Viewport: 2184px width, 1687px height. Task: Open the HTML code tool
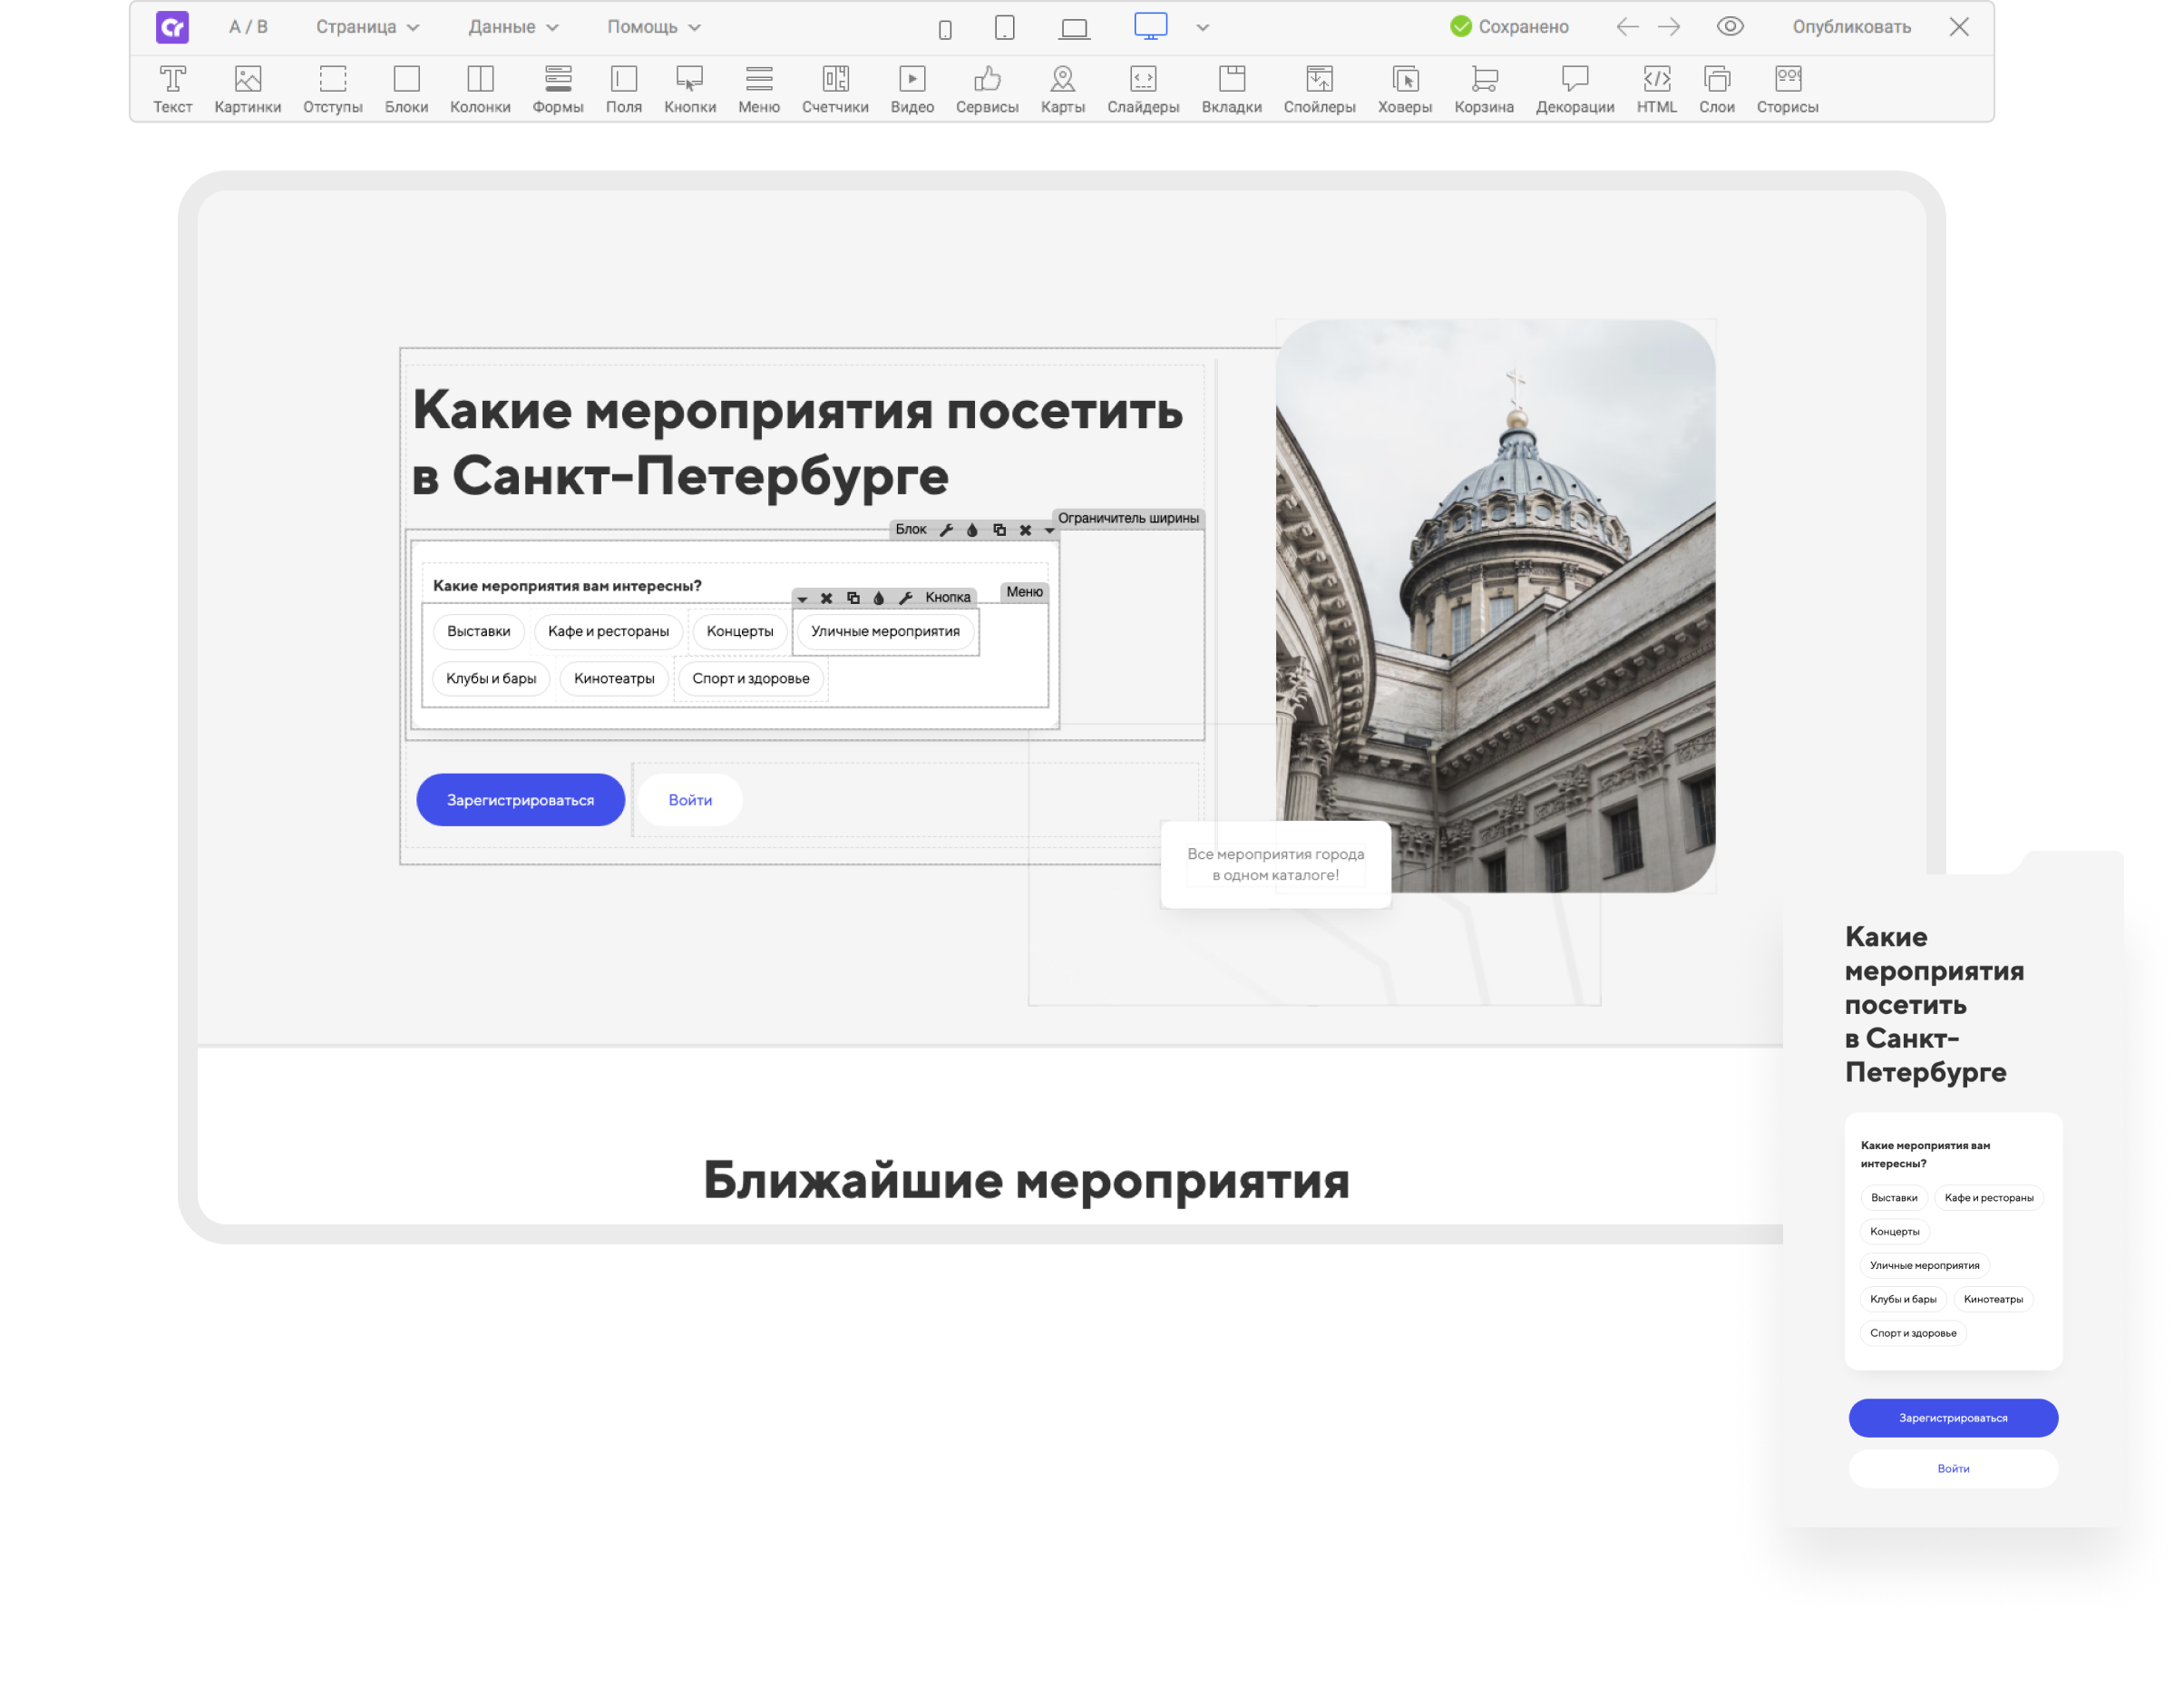[x=1656, y=88]
